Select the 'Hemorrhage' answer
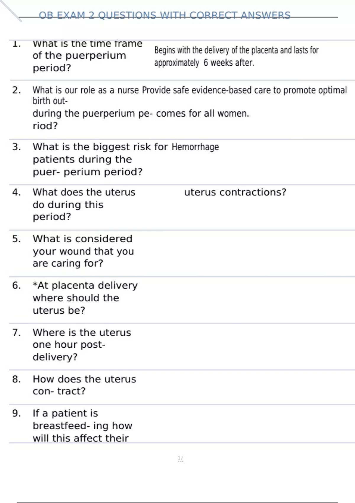 pyautogui.click(x=195, y=147)
